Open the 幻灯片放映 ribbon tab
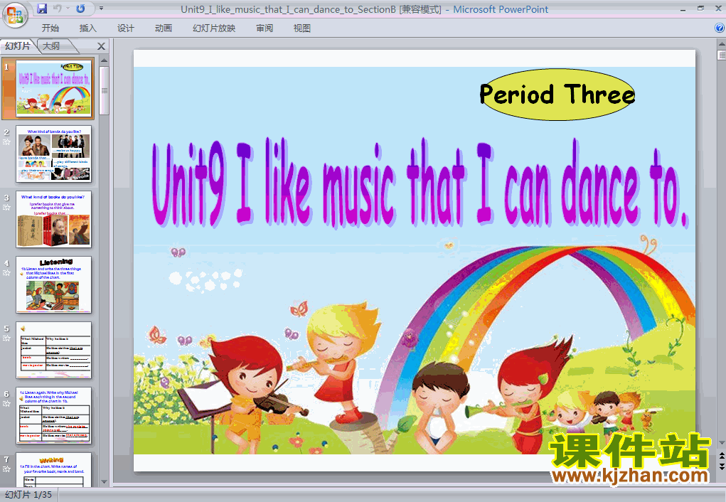The height and width of the screenshot is (502, 726). click(214, 28)
